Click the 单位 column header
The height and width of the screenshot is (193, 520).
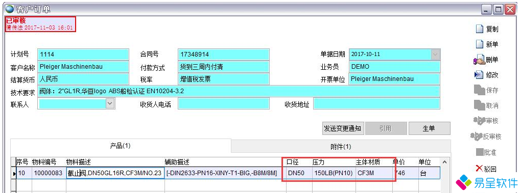[x=429, y=162]
